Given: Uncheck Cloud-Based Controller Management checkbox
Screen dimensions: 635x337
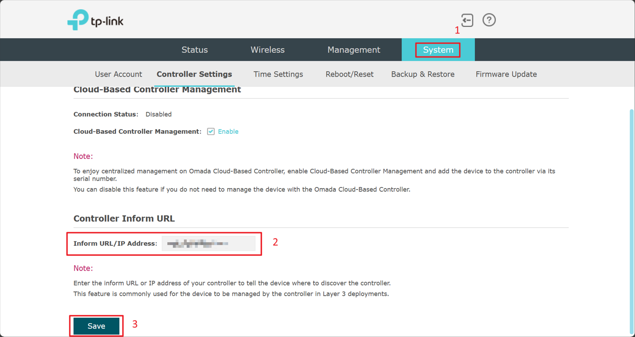Looking at the screenshot, I should tap(211, 132).
